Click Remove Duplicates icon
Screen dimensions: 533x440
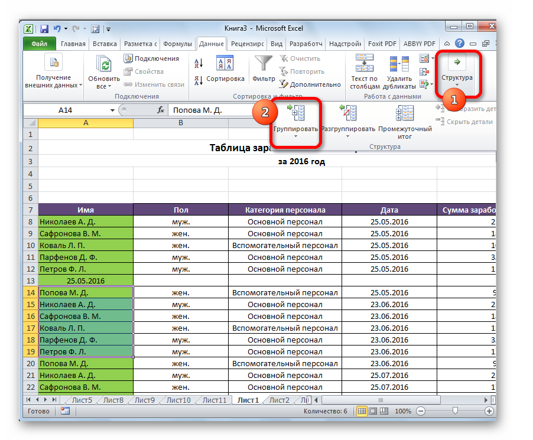(399, 64)
